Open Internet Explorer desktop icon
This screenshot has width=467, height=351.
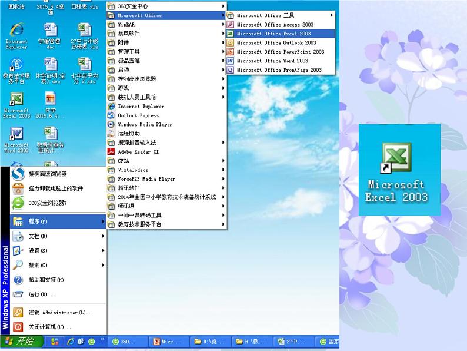[16, 36]
